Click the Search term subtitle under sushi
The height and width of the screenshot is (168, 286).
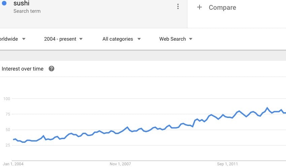coord(27,11)
